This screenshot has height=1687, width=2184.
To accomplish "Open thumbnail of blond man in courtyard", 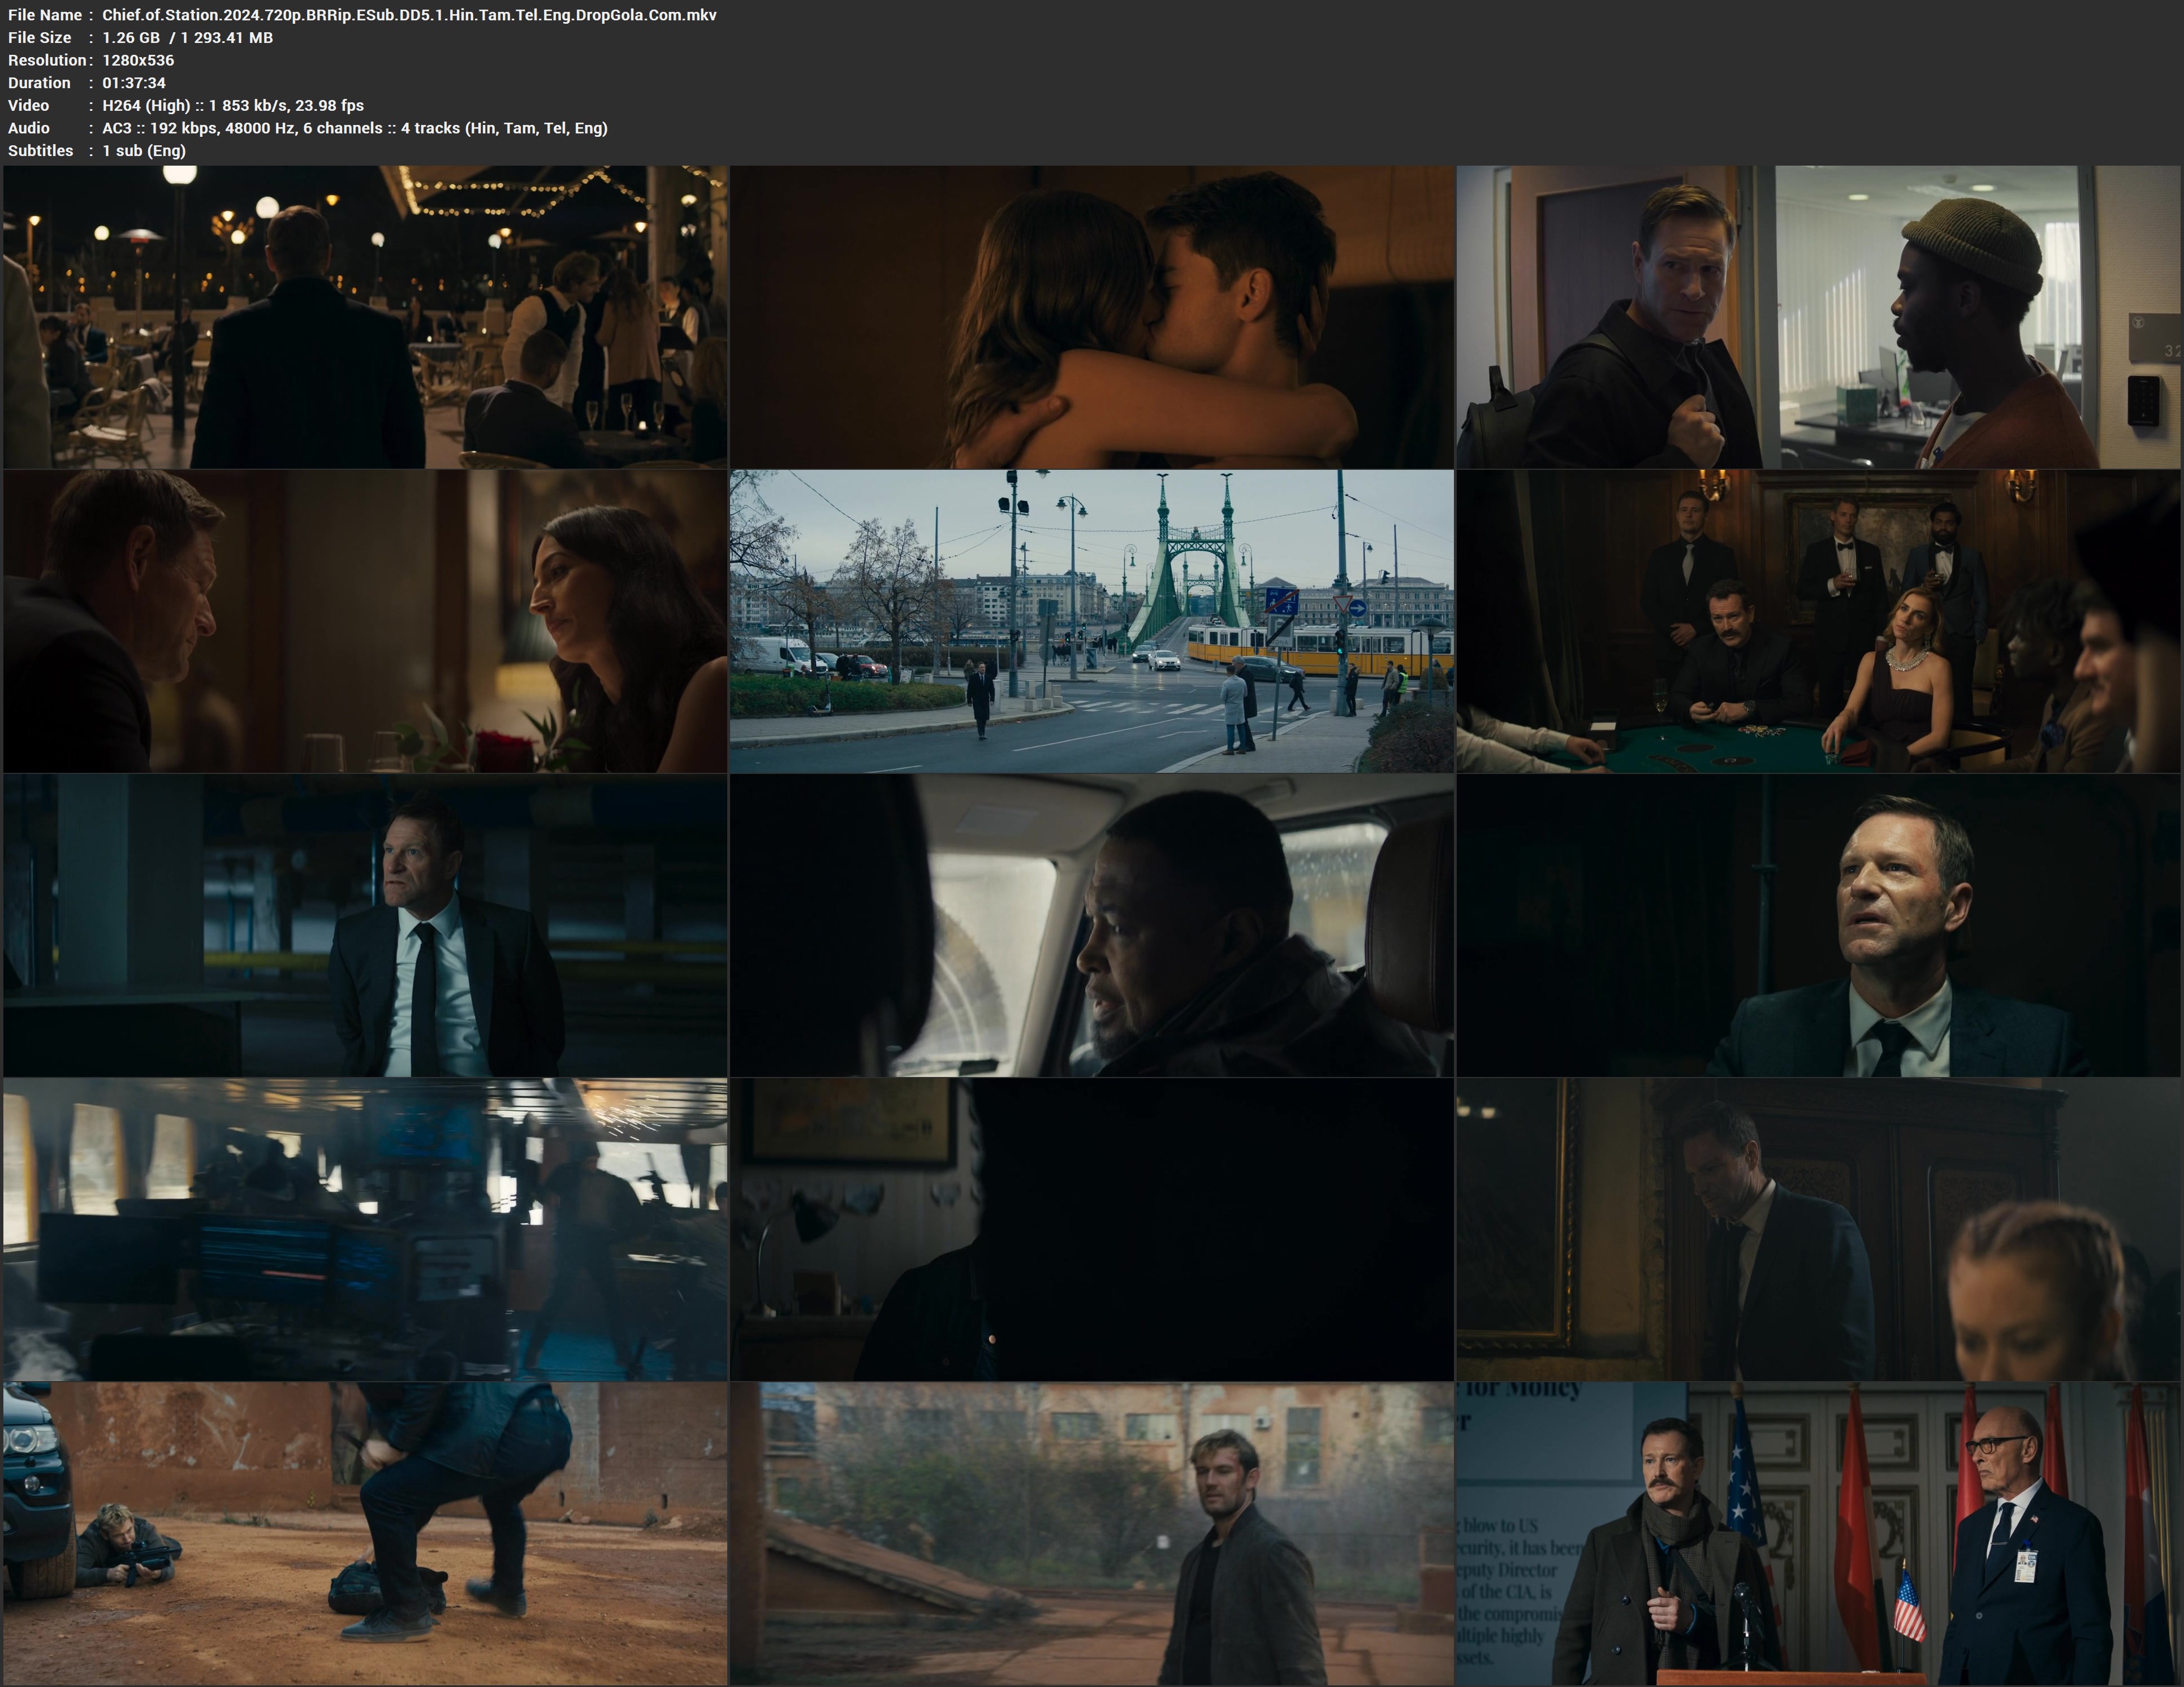I will [1092, 1534].
